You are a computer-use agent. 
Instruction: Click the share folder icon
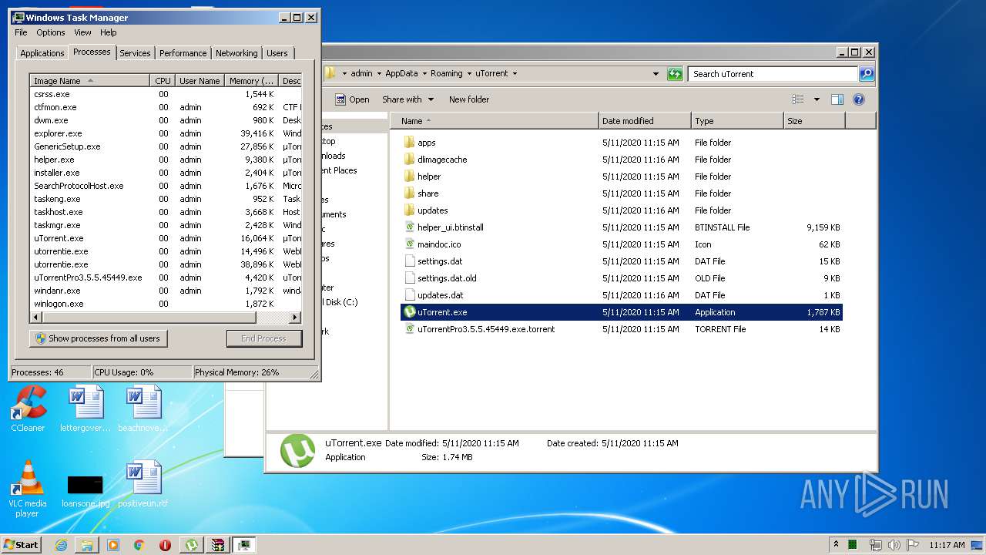409,193
